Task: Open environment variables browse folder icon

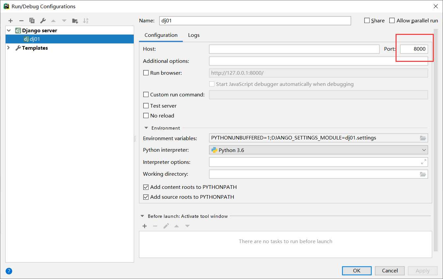Action: (x=423, y=138)
